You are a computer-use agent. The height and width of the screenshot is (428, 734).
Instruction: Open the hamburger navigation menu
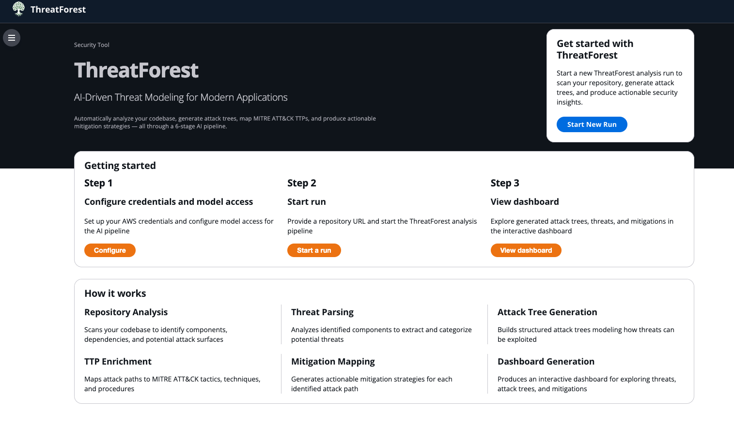12,37
